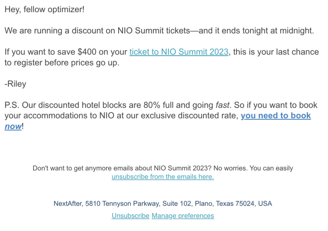Click the "Don't want to get anymore emails" sentence
This screenshot has width=328, height=231.
[163, 168]
